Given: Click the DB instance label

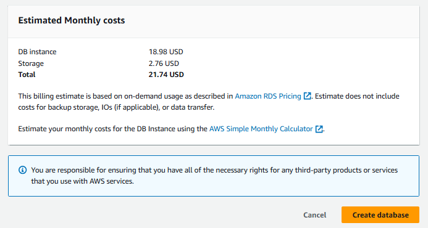Looking at the screenshot, I should (x=38, y=52).
